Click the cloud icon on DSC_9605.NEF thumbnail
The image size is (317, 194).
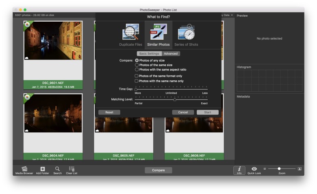(97, 130)
